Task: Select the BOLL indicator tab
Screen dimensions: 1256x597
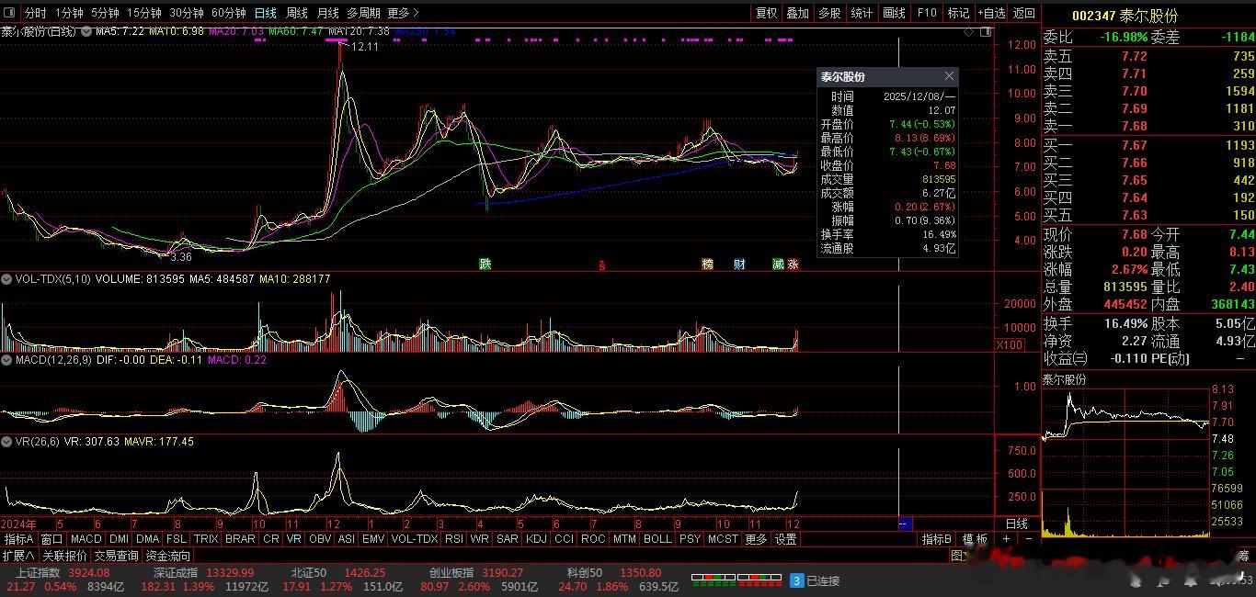Action: [x=657, y=539]
